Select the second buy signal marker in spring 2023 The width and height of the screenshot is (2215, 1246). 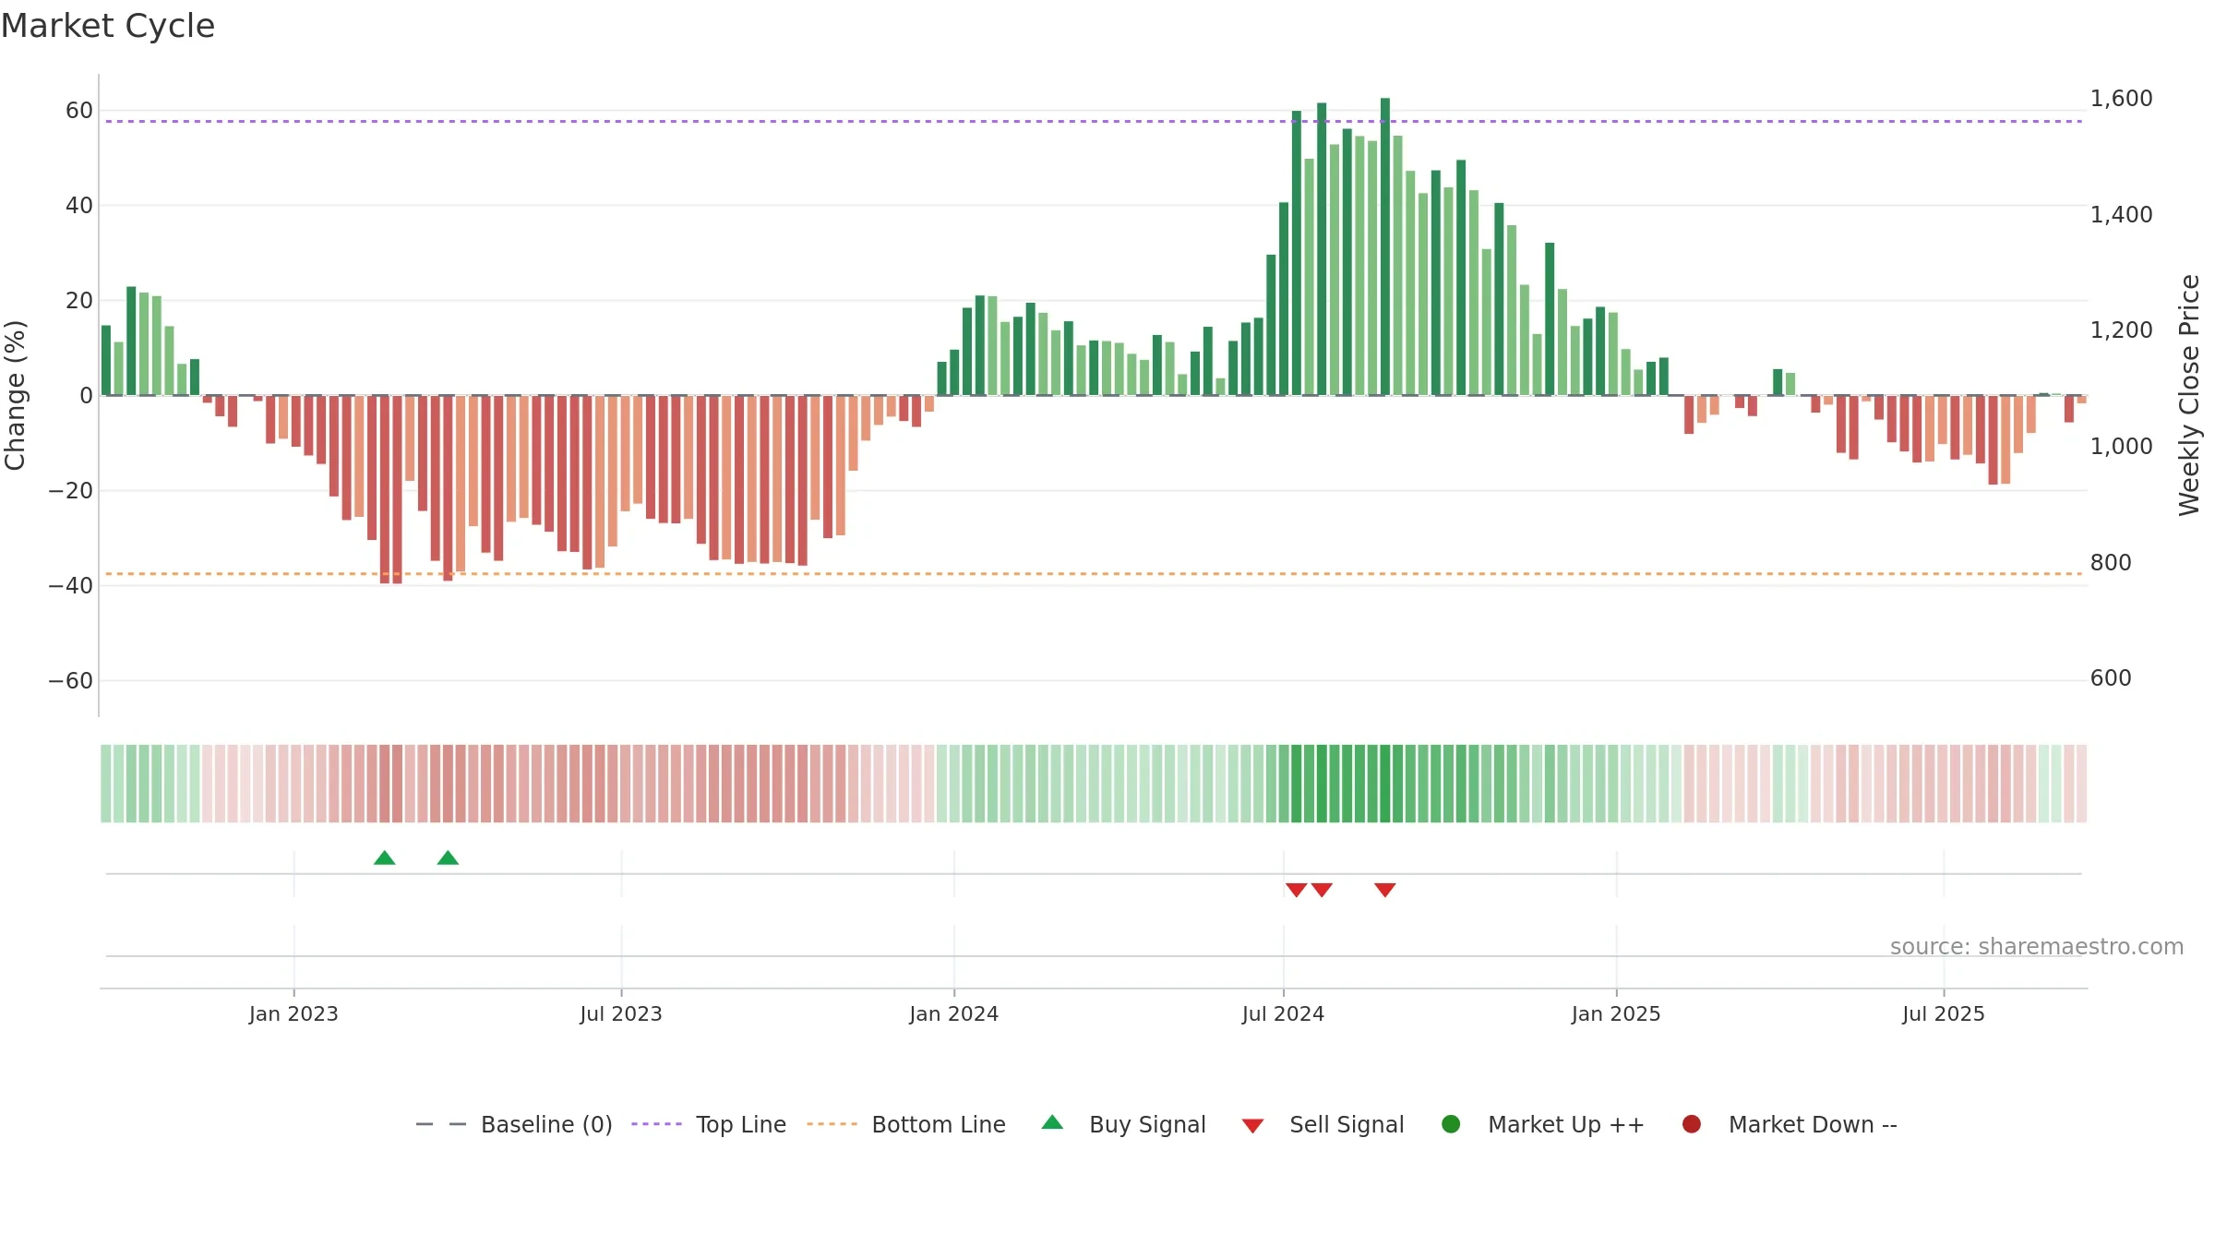tap(448, 858)
